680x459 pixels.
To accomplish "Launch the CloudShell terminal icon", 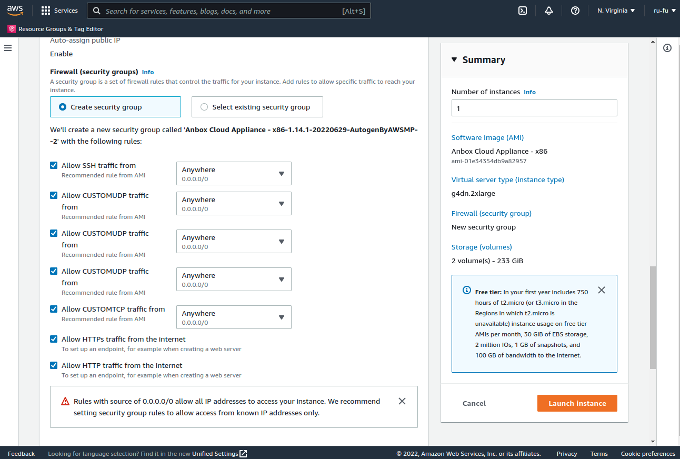I will coord(523,11).
